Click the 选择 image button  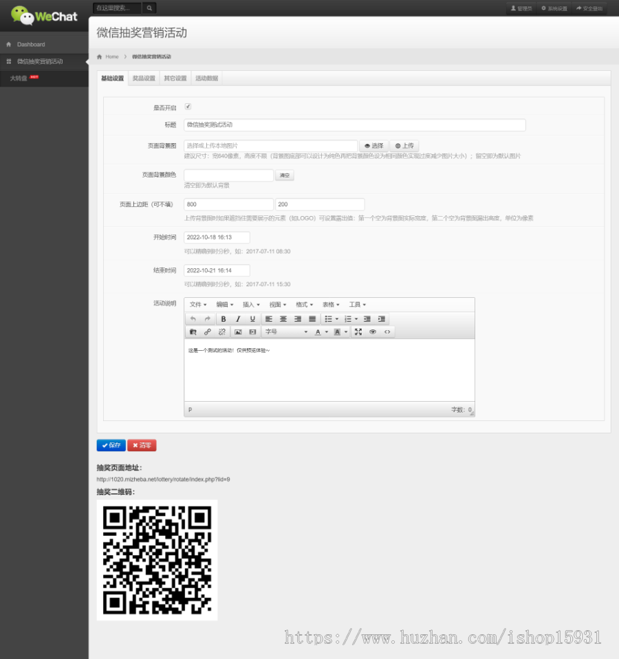(373, 146)
